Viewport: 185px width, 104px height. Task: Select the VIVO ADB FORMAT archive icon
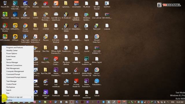tap(97, 50)
